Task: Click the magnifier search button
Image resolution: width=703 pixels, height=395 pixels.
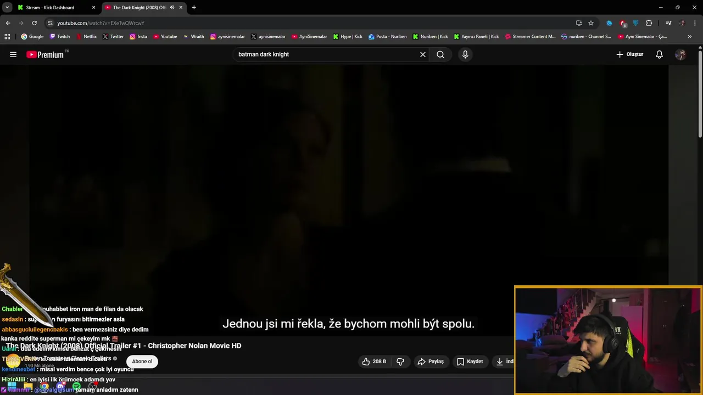Action: [x=440, y=54]
